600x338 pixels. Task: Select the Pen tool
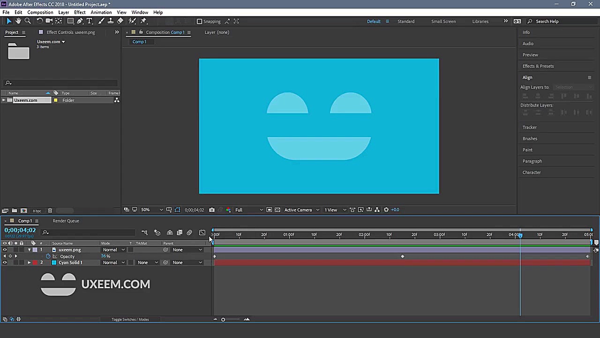click(80, 21)
